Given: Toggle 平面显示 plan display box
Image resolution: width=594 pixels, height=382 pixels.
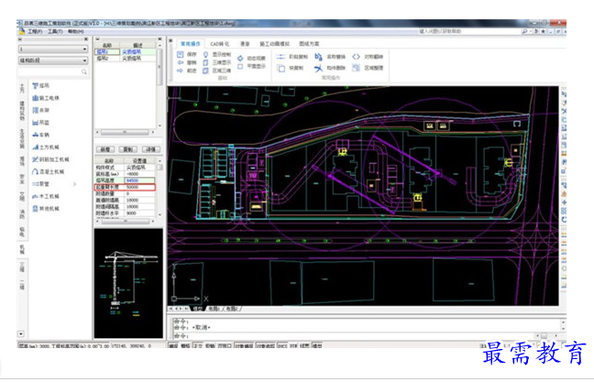Looking at the screenshot, I should pos(240,67).
